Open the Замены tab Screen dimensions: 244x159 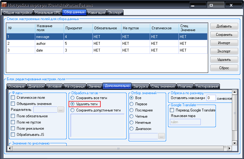[x=95, y=86]
